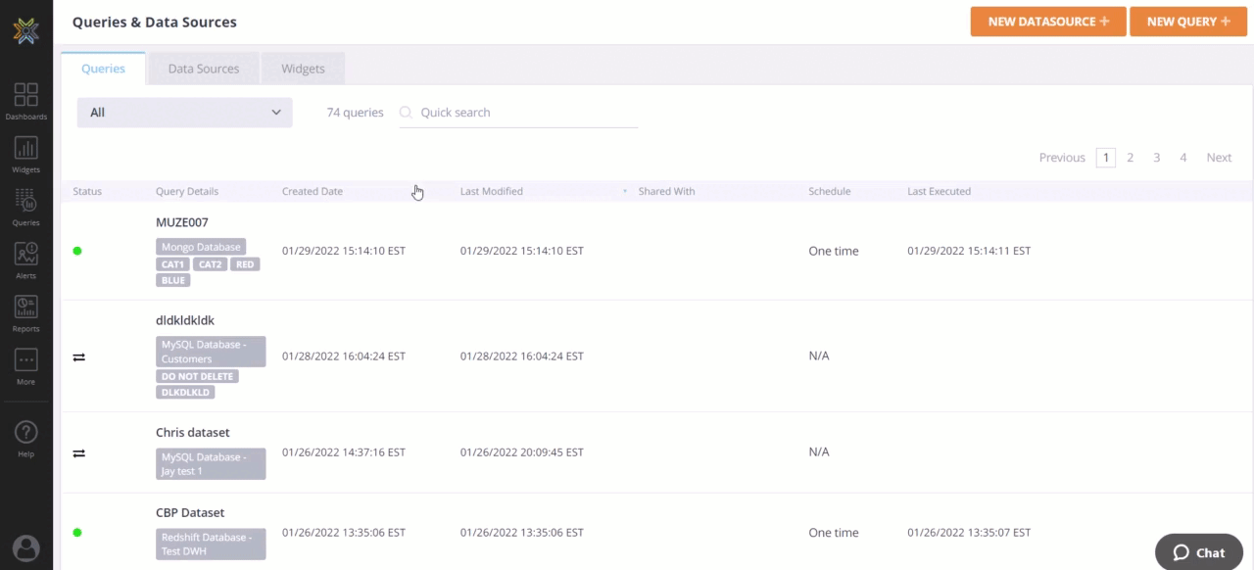Click the New Query button
Image resolution: width=1254 pixels, height=570 pixels.
point(1187,22)
